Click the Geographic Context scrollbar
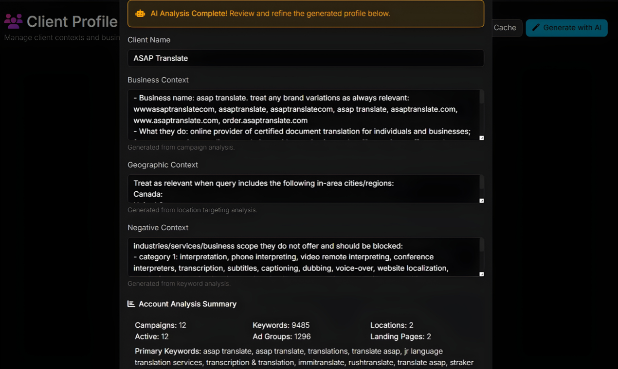The image size is (618, 369). pos(482,182)
